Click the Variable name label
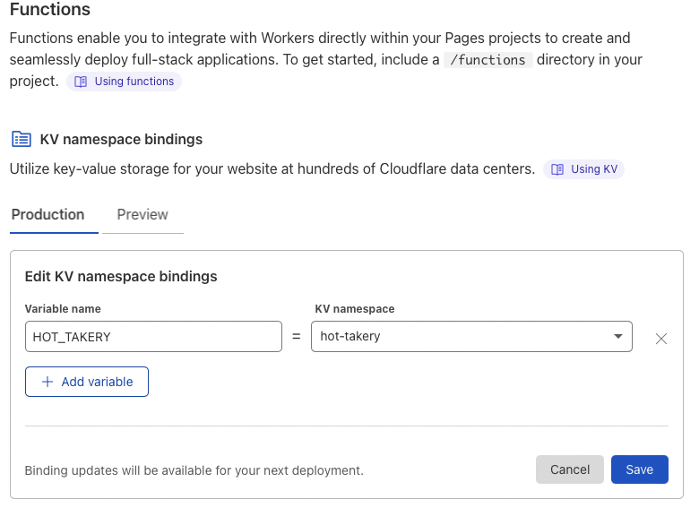This screenshot has height=508, width=699. click(x=63, y=309)
